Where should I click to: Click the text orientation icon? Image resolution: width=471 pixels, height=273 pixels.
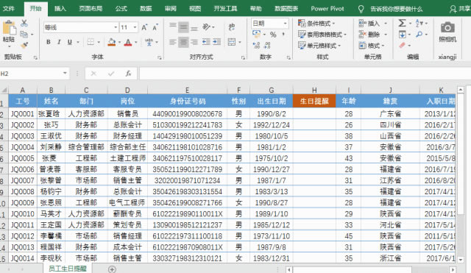coord(206,27)
